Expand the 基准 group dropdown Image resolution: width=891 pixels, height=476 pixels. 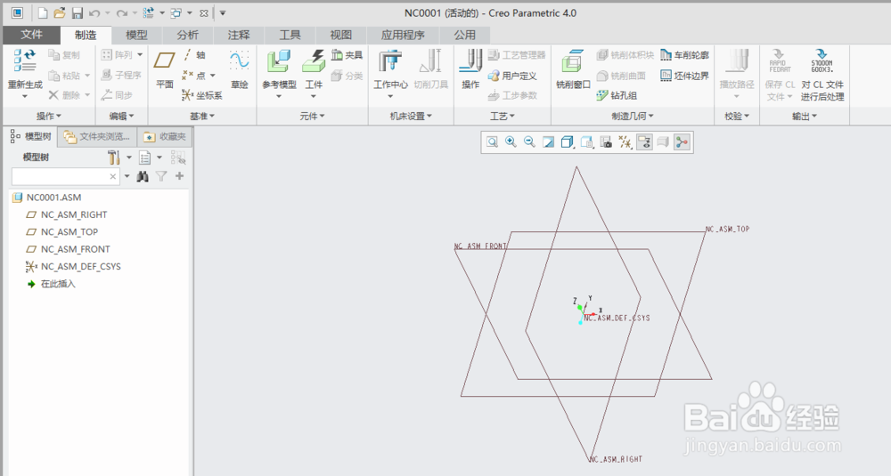(x=202, y=116)
